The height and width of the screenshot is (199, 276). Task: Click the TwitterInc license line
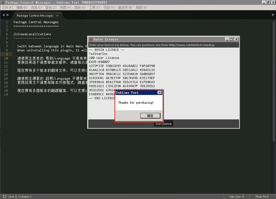click(x=98, y=54)
